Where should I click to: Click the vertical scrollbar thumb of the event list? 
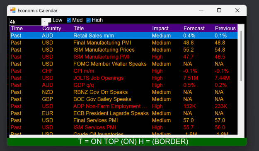point(241,56)
